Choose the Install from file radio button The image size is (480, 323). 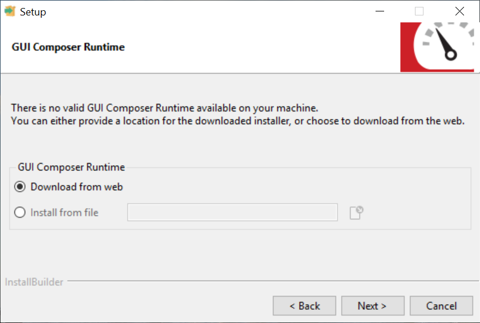click(21, 213)
